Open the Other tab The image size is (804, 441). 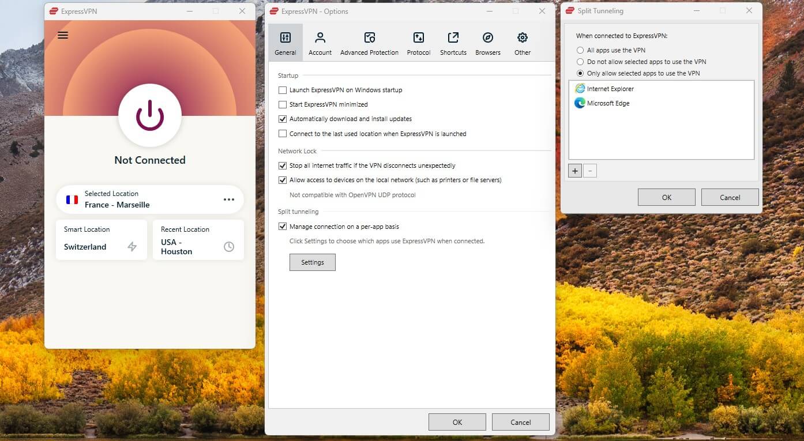click(x=523, y=43)
